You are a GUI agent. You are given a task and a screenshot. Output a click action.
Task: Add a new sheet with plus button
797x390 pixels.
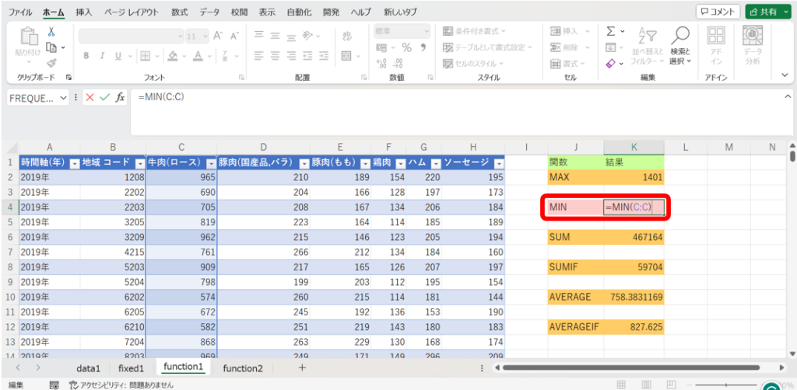coord(302,367)
